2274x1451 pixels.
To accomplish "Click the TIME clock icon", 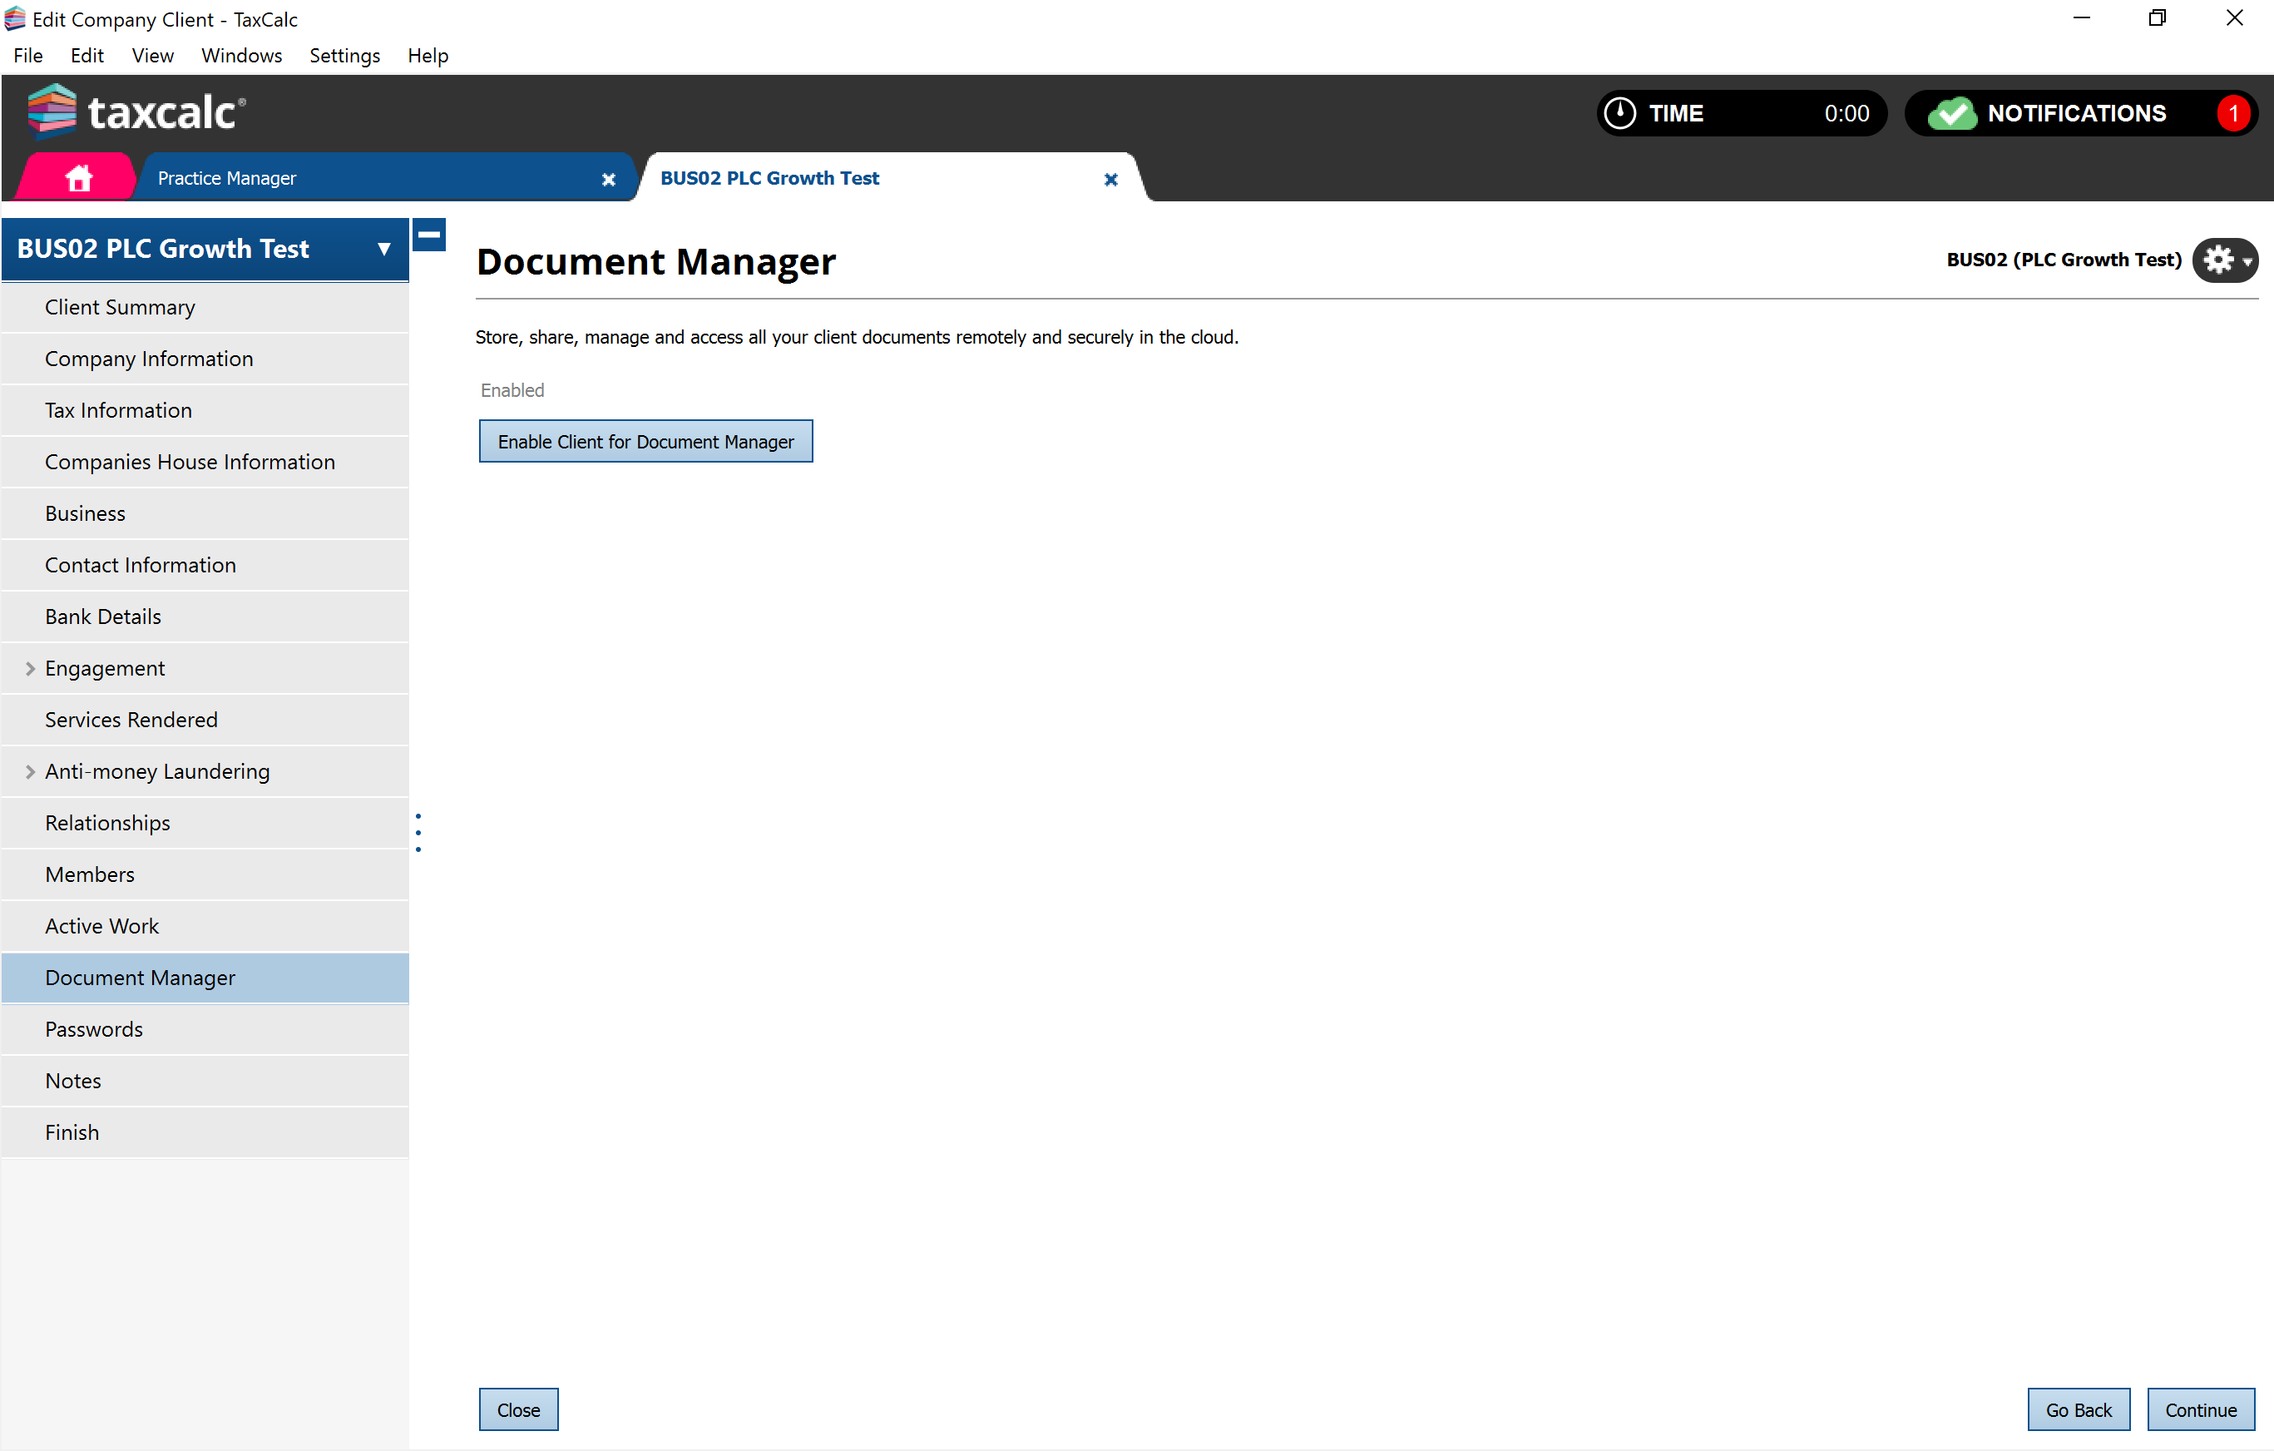I will [x=1620, y=113].
